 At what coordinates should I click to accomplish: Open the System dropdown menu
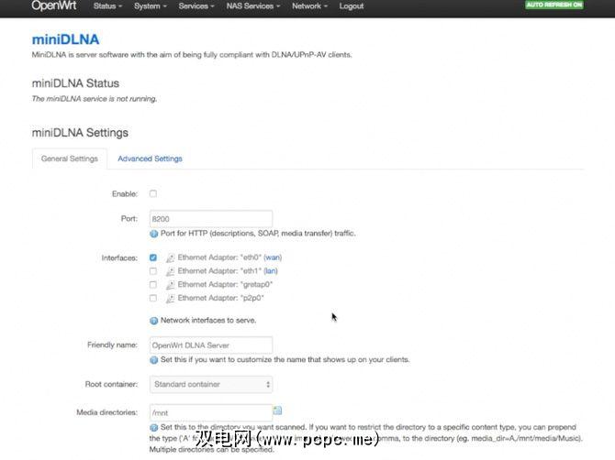[x=151, y=6]
